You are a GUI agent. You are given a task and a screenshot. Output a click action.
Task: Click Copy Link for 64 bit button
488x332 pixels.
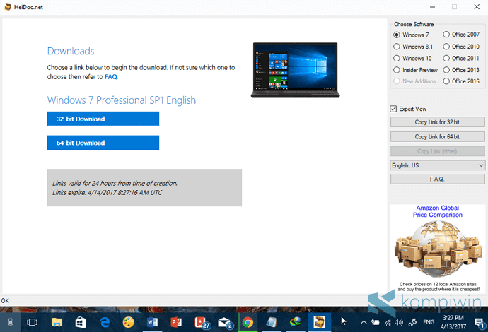click(437, 137)
